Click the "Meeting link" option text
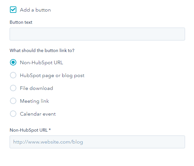The image size is (194, 166). (x=34, y=101)
